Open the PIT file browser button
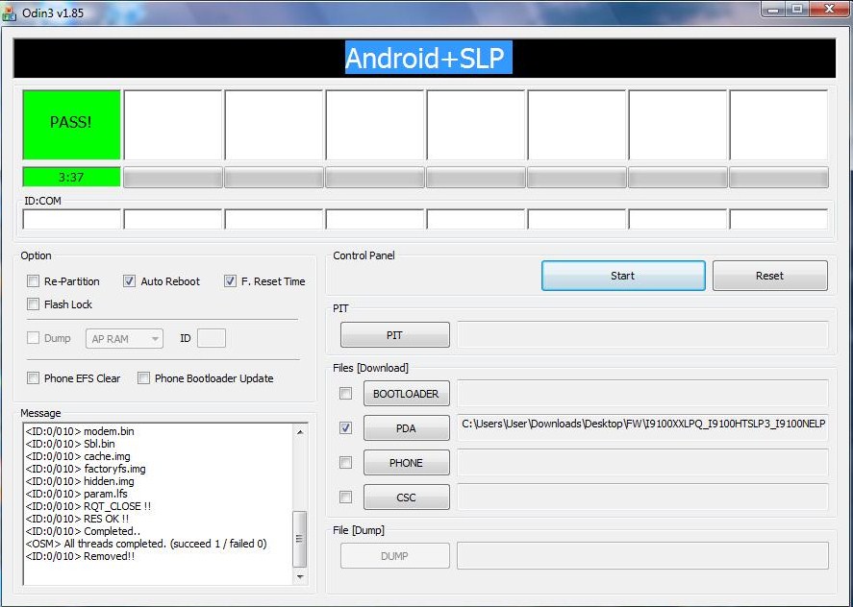The height and width of the screenshot is (607, 853). (x=394, y=335)
